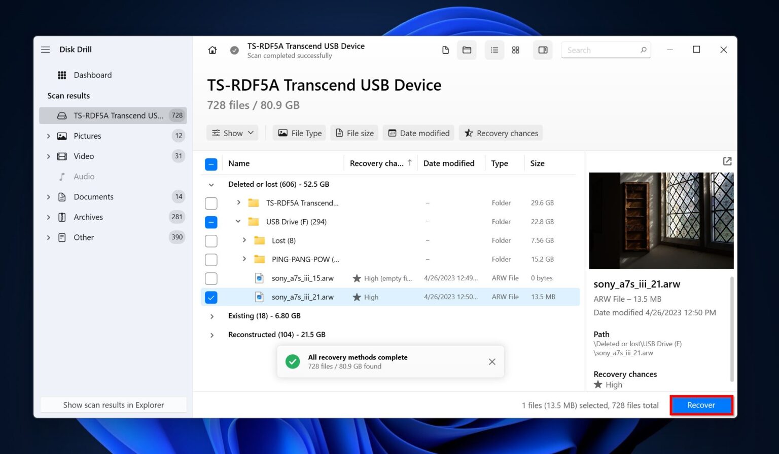Click the details panel vertical scrollbar
The height and width of the screenshot is (454, 779).
point(731,329)
